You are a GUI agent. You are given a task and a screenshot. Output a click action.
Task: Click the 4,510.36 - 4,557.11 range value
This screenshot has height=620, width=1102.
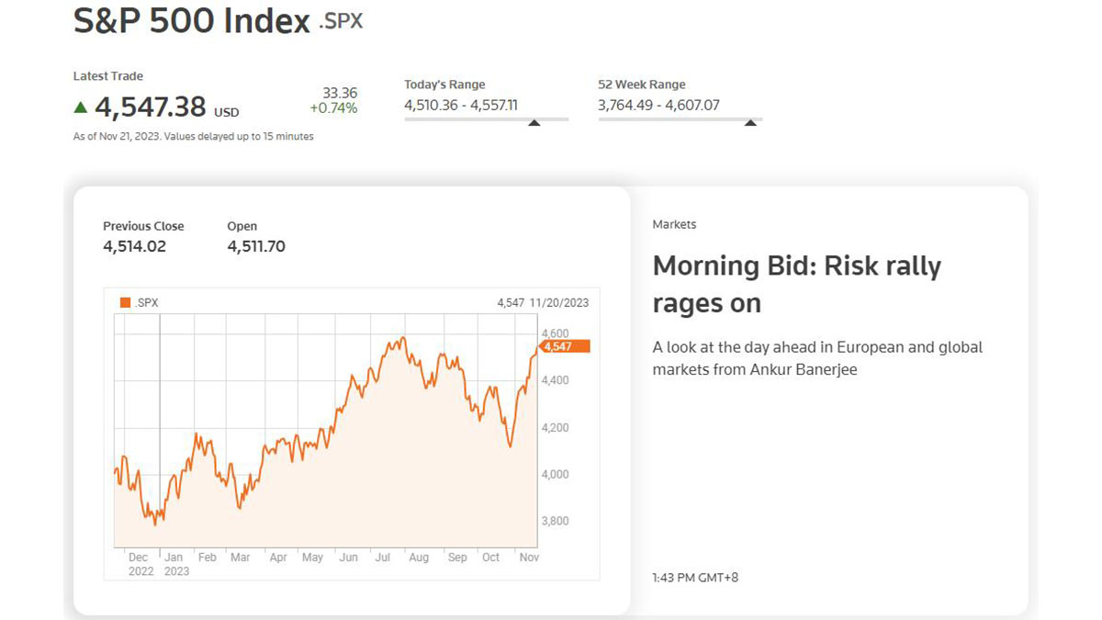point(461,105)
